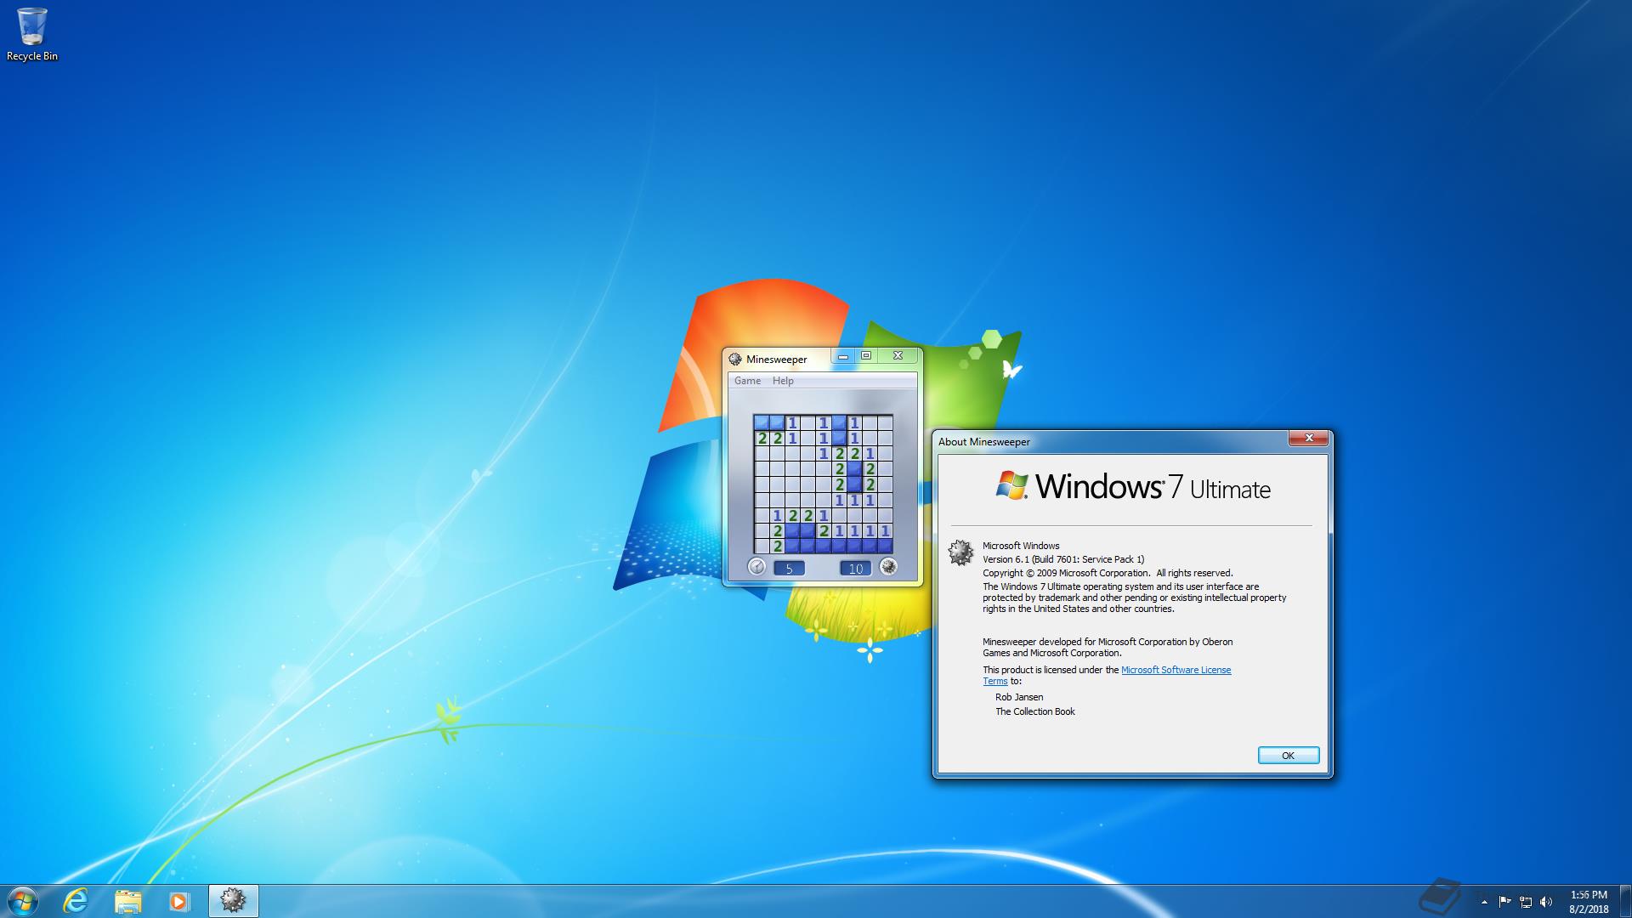Image resolution: width=1632 pixels, height=918 pixels.
Task: Click the mine counter icon
Action: point(888,567)
